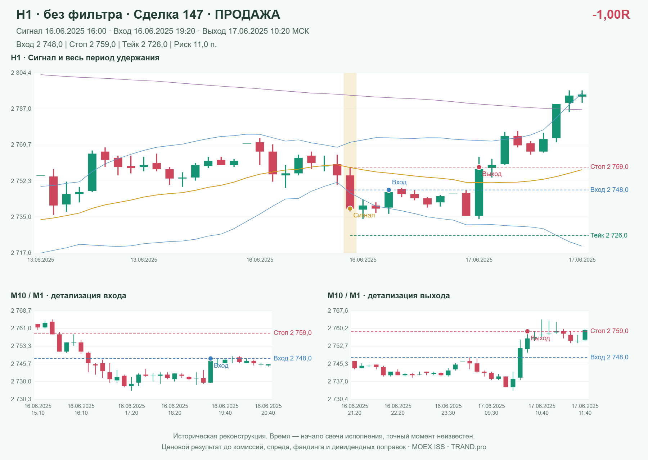The width and height of the screenshot is (648, 460).
Task: Click the 2 735,0 price axis label
Action: pyautogui.click(x=21, y=217)
